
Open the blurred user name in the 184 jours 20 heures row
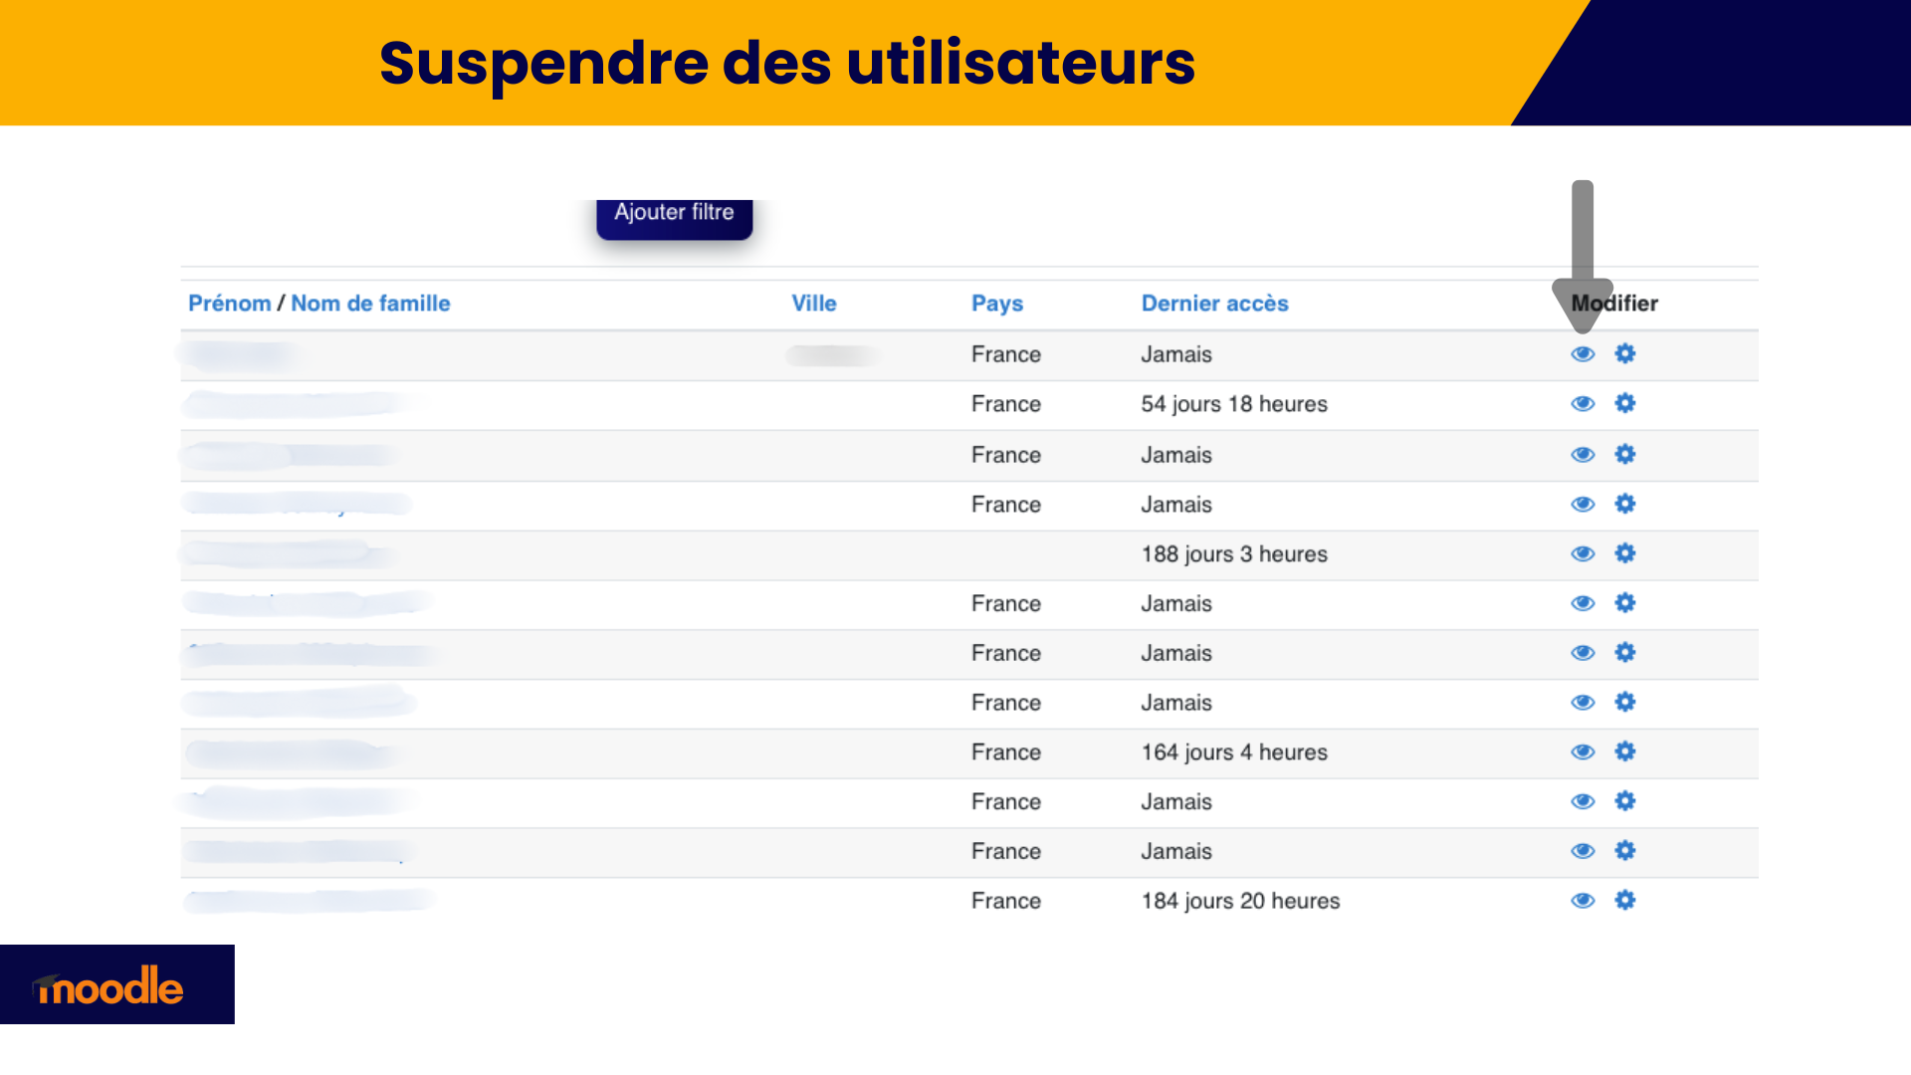pyautogui.click(x=309, y=901)
